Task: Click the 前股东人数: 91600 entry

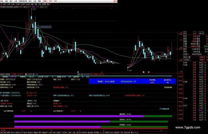Action: [6, 106]
